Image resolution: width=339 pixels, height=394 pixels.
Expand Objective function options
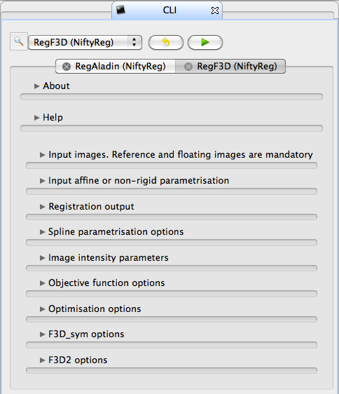[42, 283]
